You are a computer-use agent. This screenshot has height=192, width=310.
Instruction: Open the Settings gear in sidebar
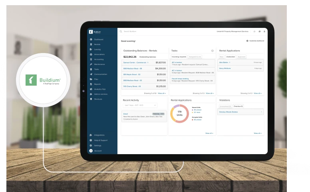(x=91, y=145)
